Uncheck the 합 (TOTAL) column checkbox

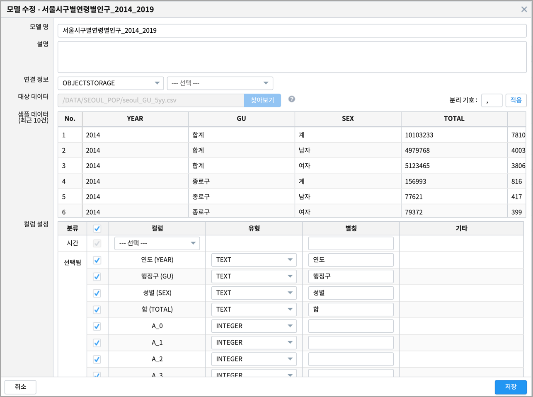pos(97,310)
